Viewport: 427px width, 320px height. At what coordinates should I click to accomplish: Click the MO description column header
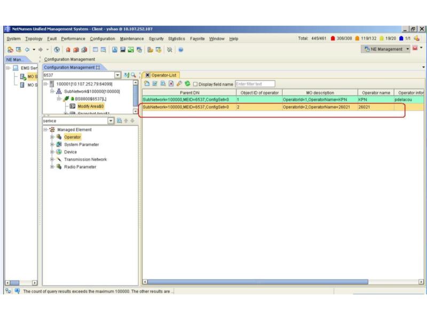320,92
